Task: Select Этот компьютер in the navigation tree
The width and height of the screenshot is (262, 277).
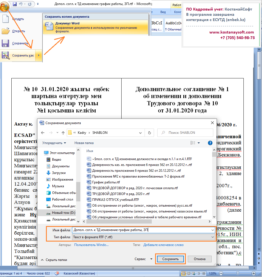Action: click(60, 153)
